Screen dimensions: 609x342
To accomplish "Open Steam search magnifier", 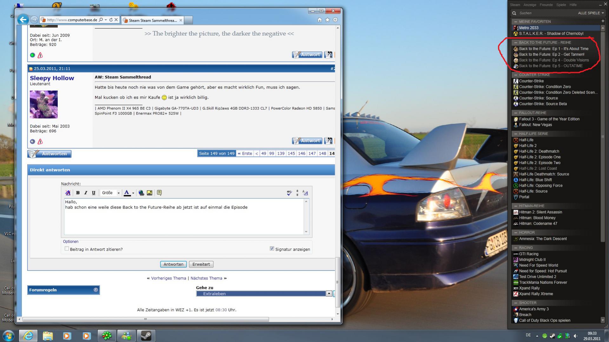I will point(514,13).
